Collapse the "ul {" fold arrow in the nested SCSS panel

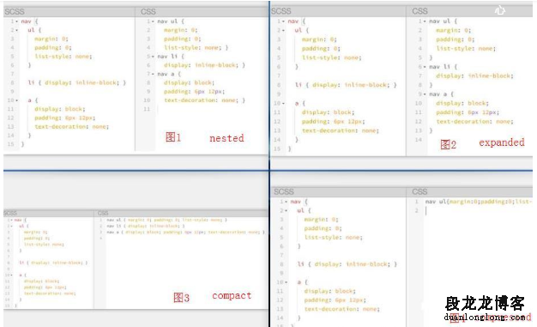click(x=16, y=30)
